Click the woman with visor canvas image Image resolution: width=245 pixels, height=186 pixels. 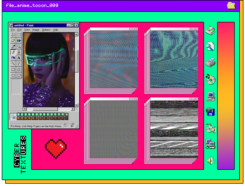click(x=49, y=70)
